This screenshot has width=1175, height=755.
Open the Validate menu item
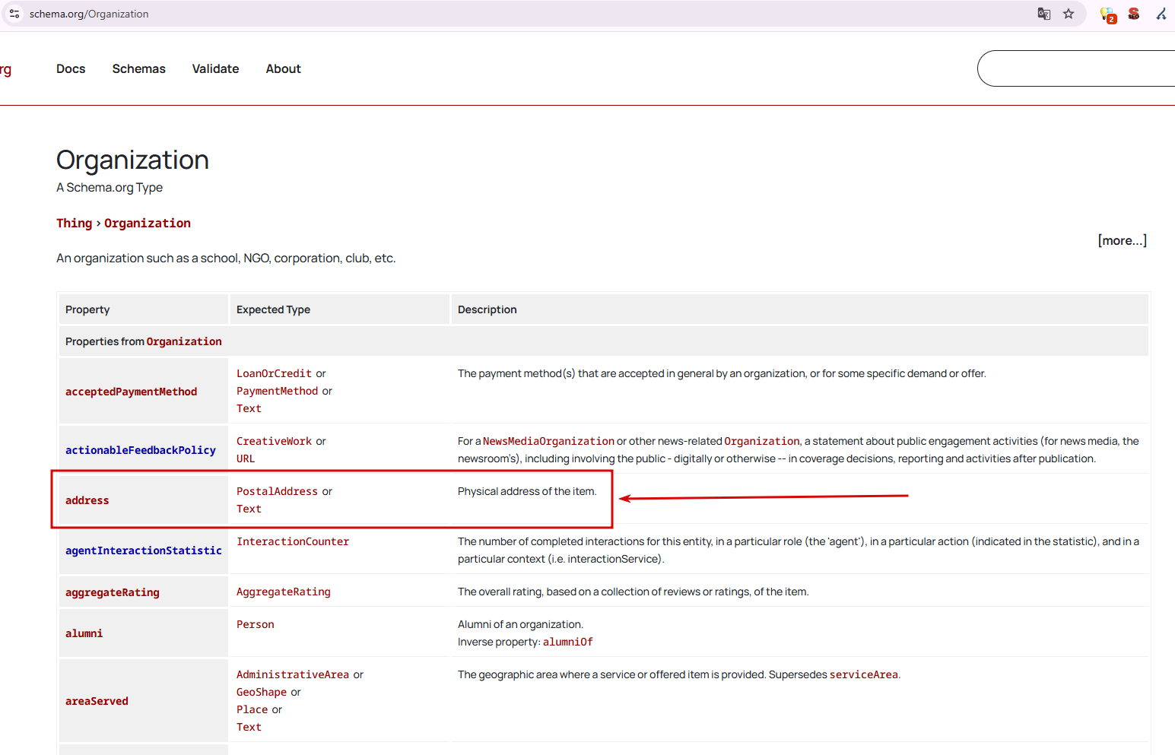[215, 68]
